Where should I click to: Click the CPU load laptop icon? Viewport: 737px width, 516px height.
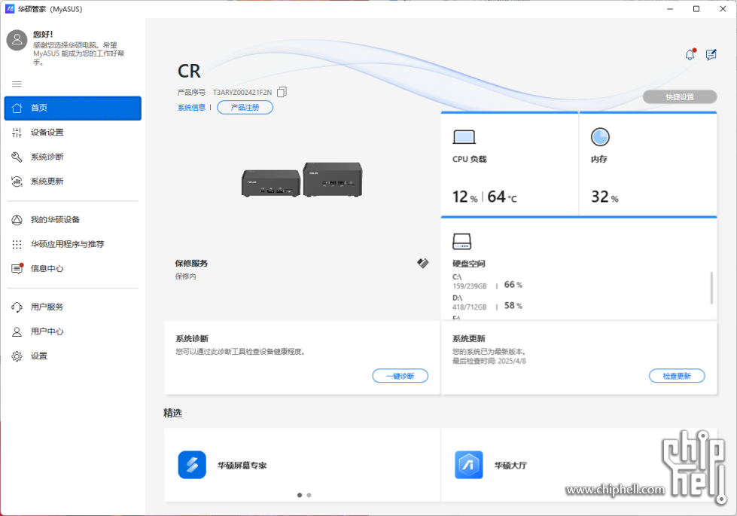pos(464,137)
